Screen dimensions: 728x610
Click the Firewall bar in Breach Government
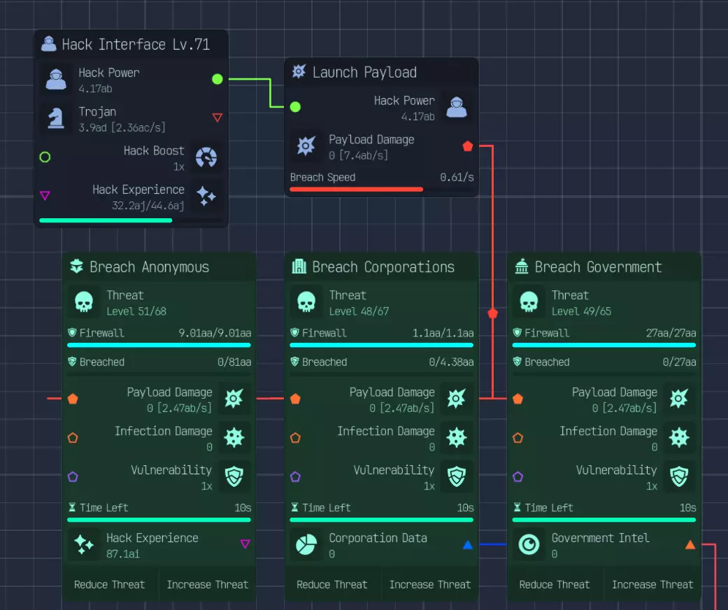(x=604, y=345)
